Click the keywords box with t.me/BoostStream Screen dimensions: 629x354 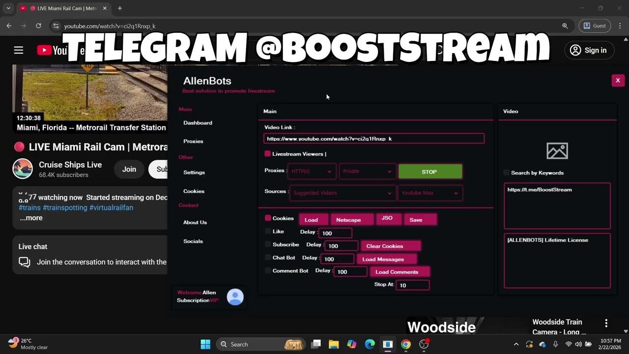(x=557, y=206)
